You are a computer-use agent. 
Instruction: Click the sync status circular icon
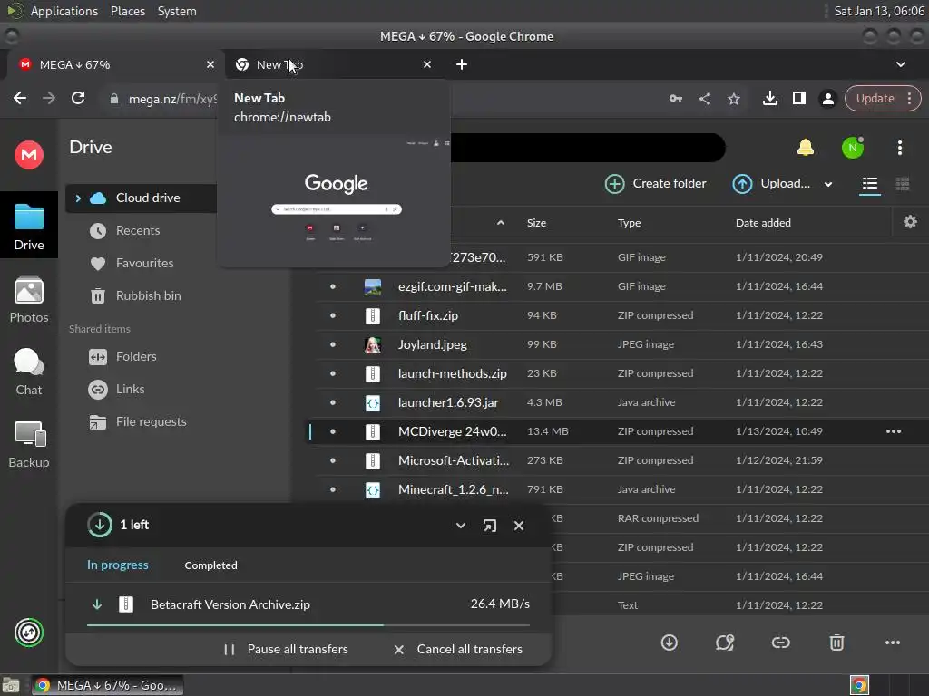click(28, 632)
